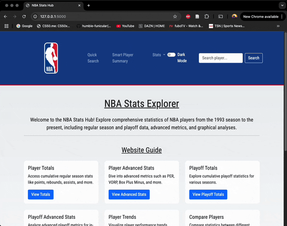The height and width of the screenshot is (226, 287).
Task: Click the View Totals button
Action: [x=41, y=194]
